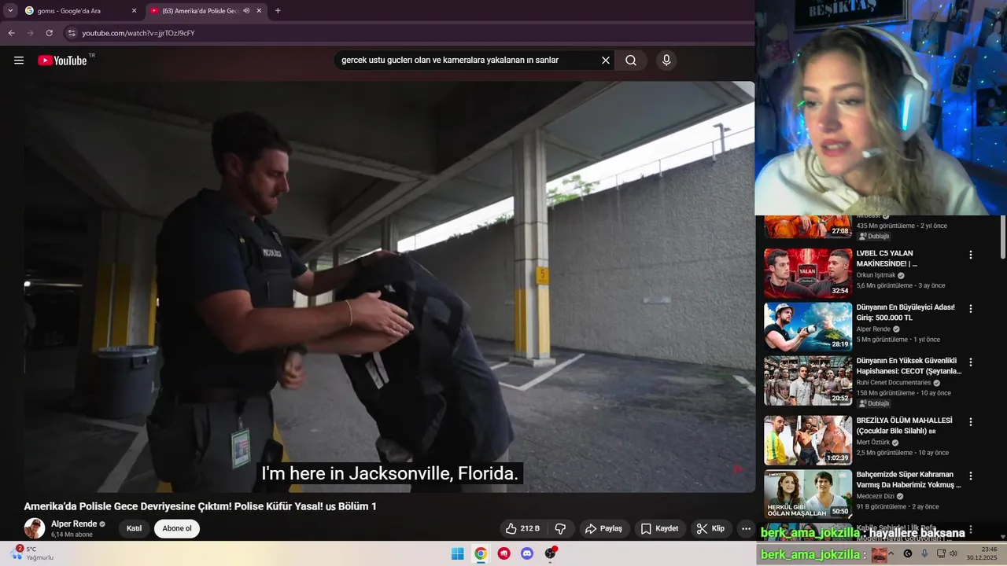1007x566 pixels.
Task: Open options menu for the LVBEL C5 video
Action: click(971, 255)
